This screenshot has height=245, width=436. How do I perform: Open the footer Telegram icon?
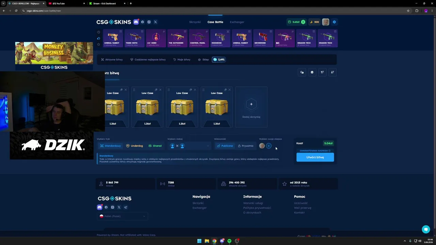coord(125,207)
